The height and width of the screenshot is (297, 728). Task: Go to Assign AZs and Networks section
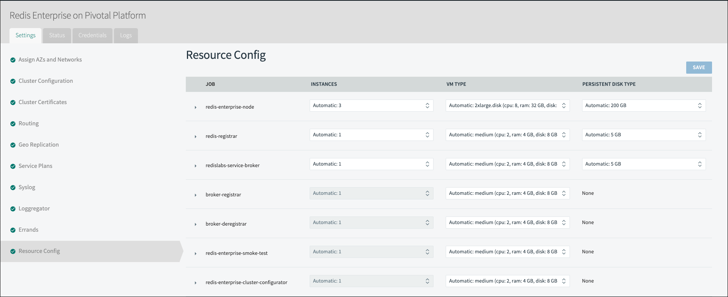click(x=50, y=60)
